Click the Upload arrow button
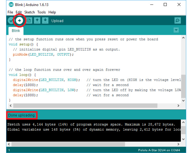192x153 pixels. pyautogui.click(x=19, y=21)
